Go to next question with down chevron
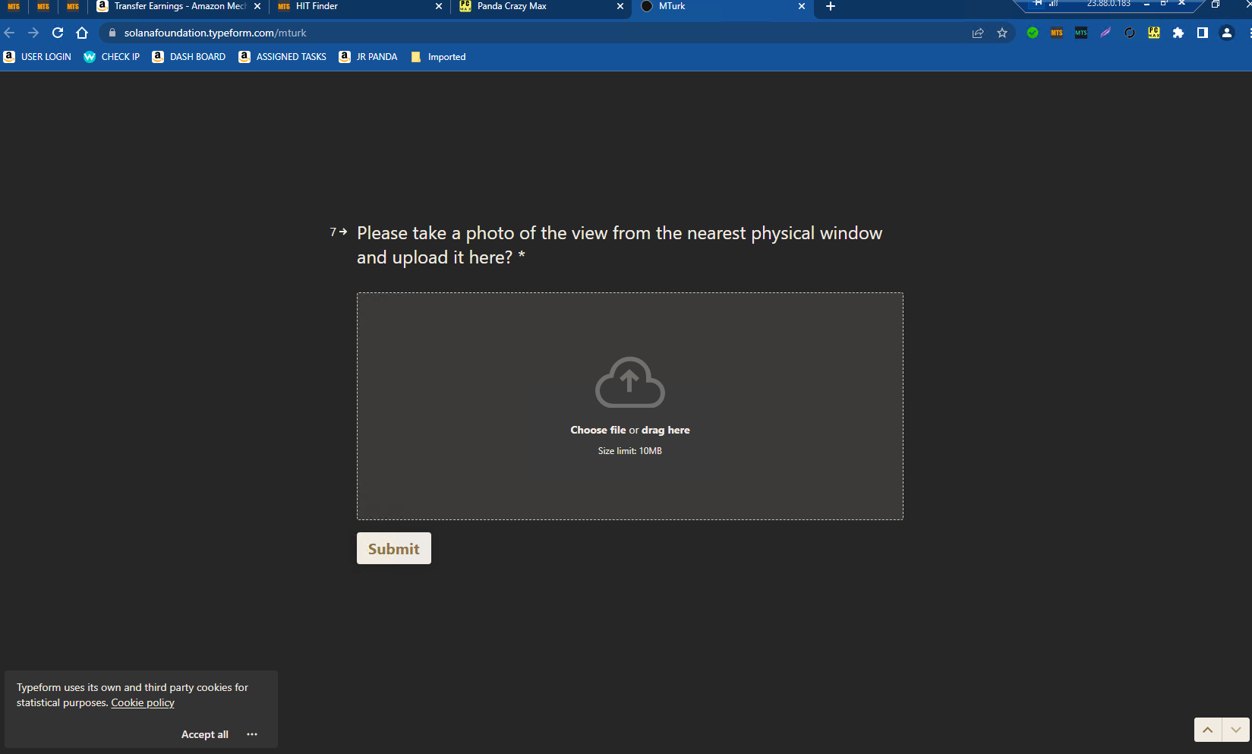 [x=1236, y=730]
